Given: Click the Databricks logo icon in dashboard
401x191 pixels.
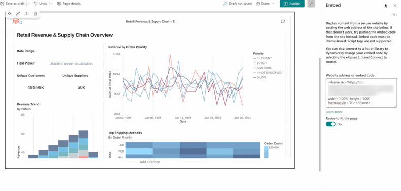Looking at the screenshot, I should pyautogui.click(x=16, y=21).
